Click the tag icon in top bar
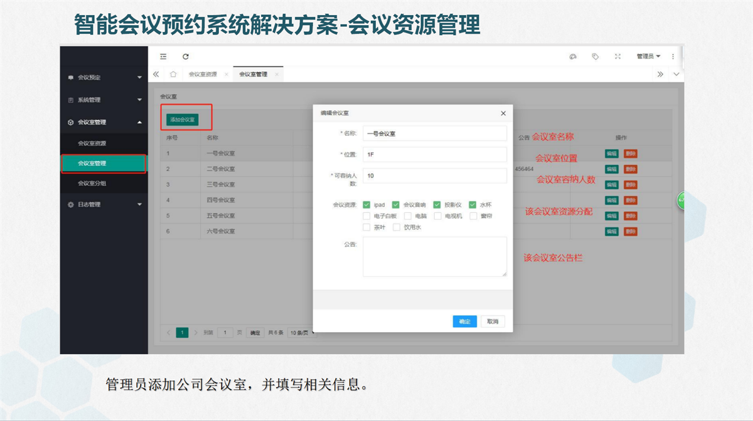753x421 pixels. 595,56
